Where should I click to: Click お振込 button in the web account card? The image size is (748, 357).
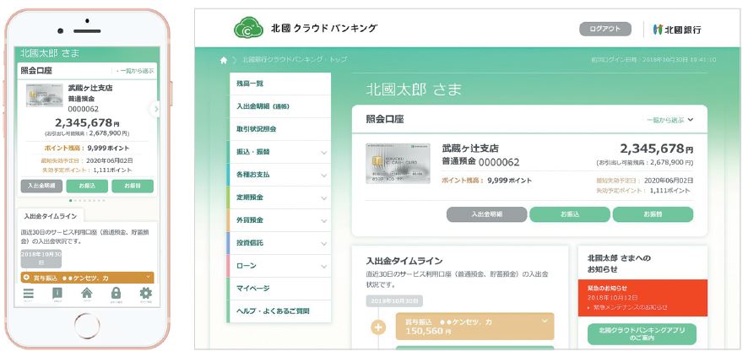click(x=570, y=214)
